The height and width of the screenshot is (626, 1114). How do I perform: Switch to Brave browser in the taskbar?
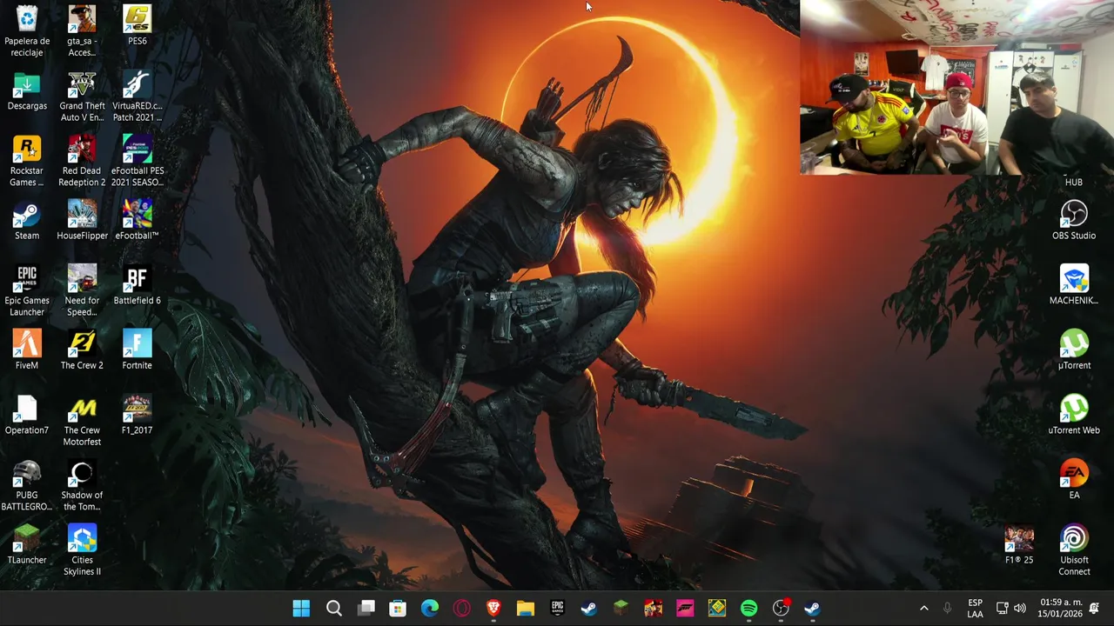click(493, 609)
